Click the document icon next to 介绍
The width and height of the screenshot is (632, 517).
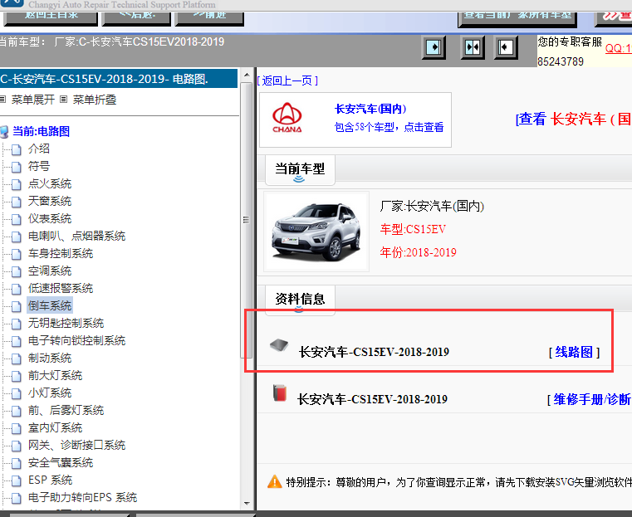pos(17,149)
